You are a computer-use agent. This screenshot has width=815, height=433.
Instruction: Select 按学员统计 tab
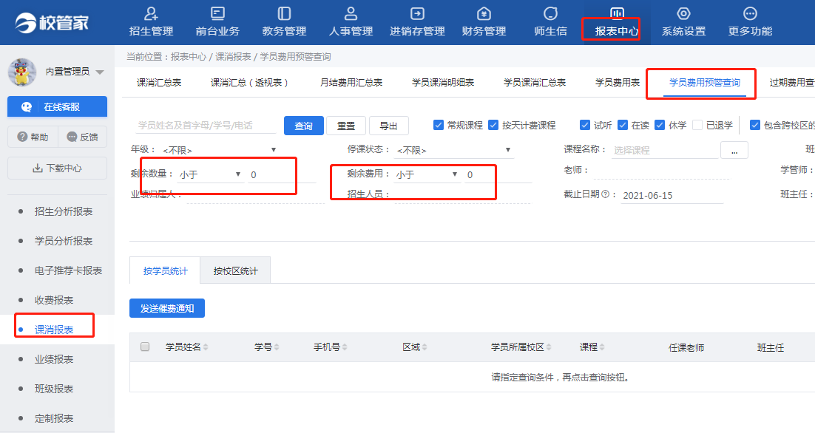pos(165,270)
